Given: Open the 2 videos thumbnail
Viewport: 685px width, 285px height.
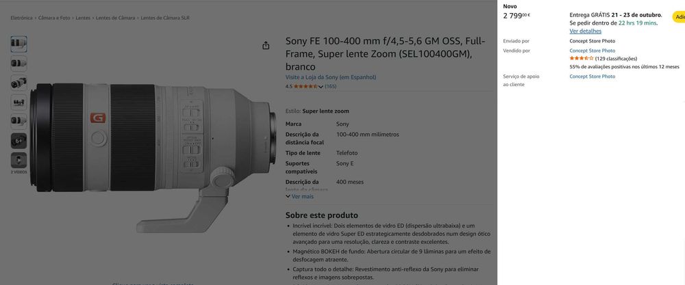Looking at the screenshot, I should point(18,161).
